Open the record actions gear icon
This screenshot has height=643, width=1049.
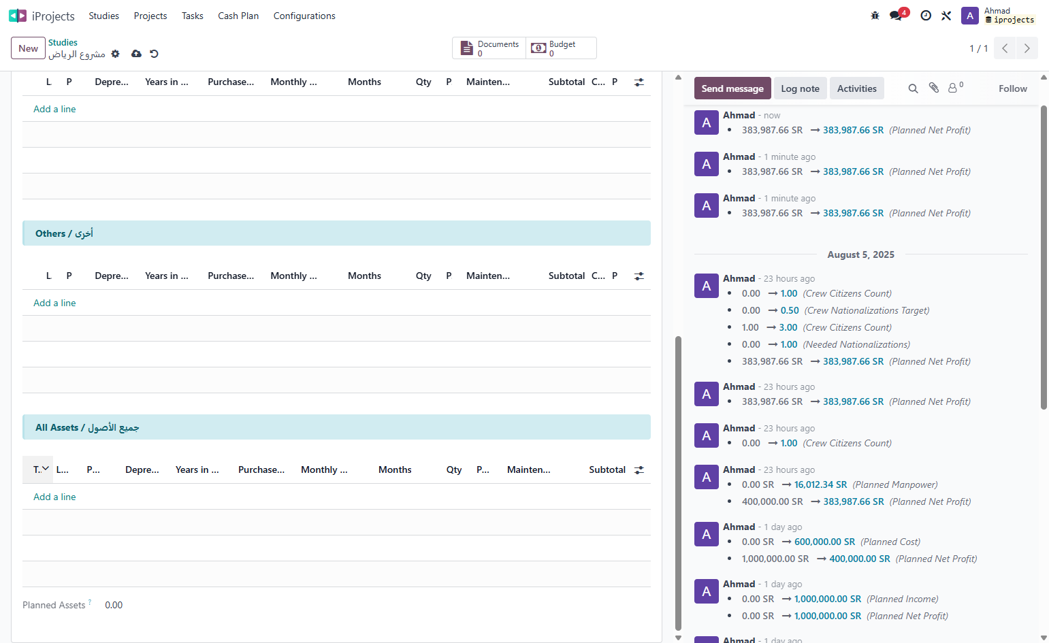(116, 54)
